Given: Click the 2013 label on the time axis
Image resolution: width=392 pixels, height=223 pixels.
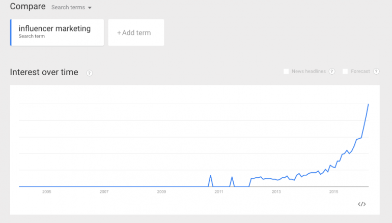Looking at the screenshot, I should (276, 192).
